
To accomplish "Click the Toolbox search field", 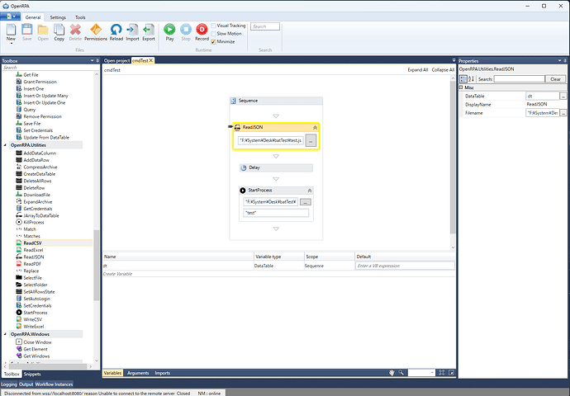I will pyautogui.click(x=50, y=68).
